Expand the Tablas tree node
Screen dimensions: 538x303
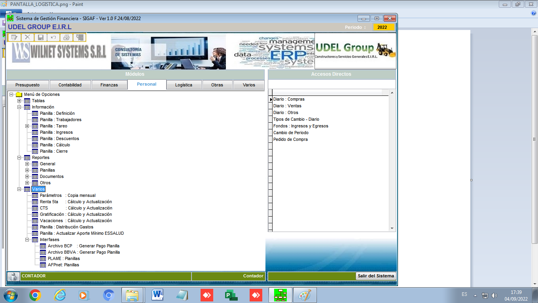tap(19, 101)
